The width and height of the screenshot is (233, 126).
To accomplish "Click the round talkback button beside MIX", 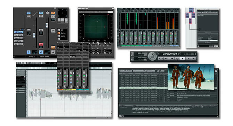I will [x=47, y=13].
